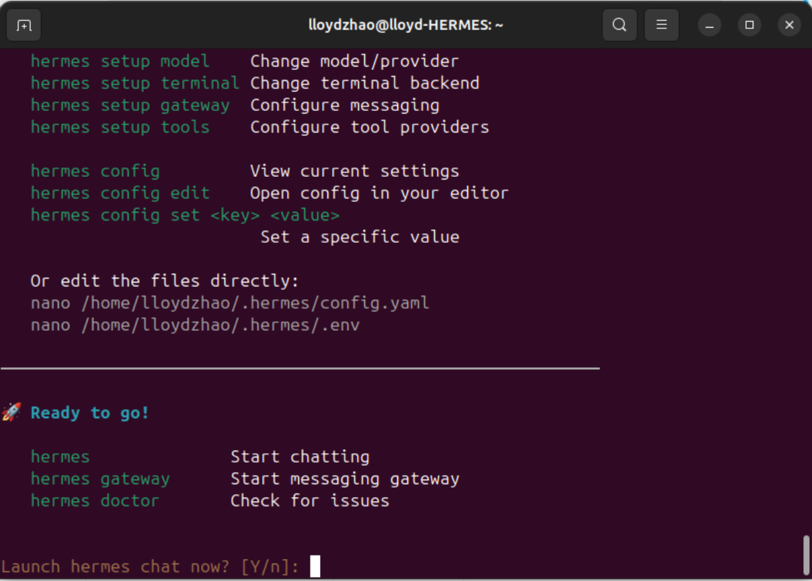Viewport: 812px width, 581px height.
Task: Click the rocket emoji beside Ready to go
Action: pos(11,412)
